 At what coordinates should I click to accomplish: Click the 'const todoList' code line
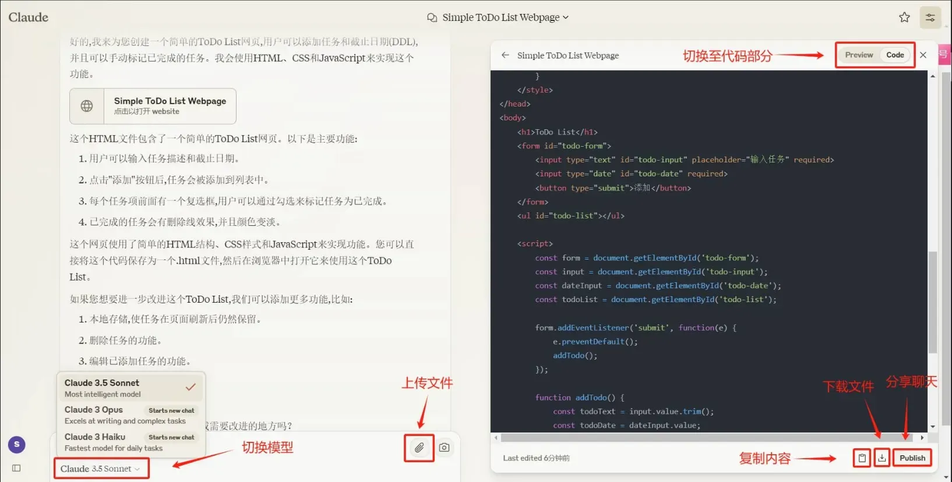click(x=655, y=300)
